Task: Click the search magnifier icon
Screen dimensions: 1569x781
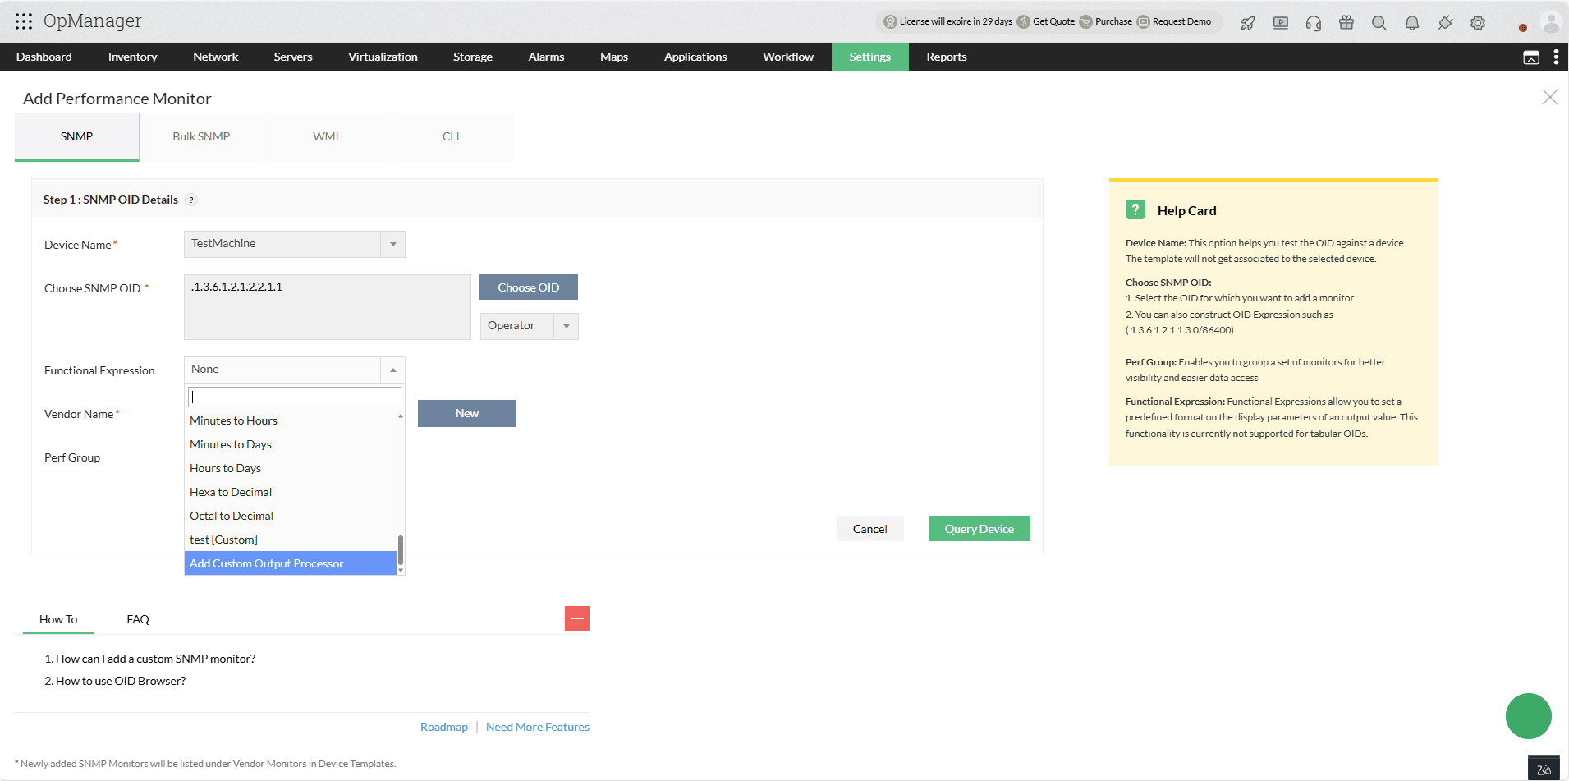Action: [x=1379, y=23]
